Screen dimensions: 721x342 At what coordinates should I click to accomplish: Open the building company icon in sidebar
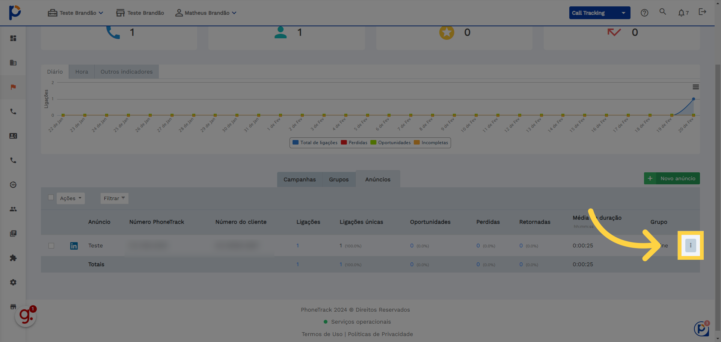(x=13, y=63)
